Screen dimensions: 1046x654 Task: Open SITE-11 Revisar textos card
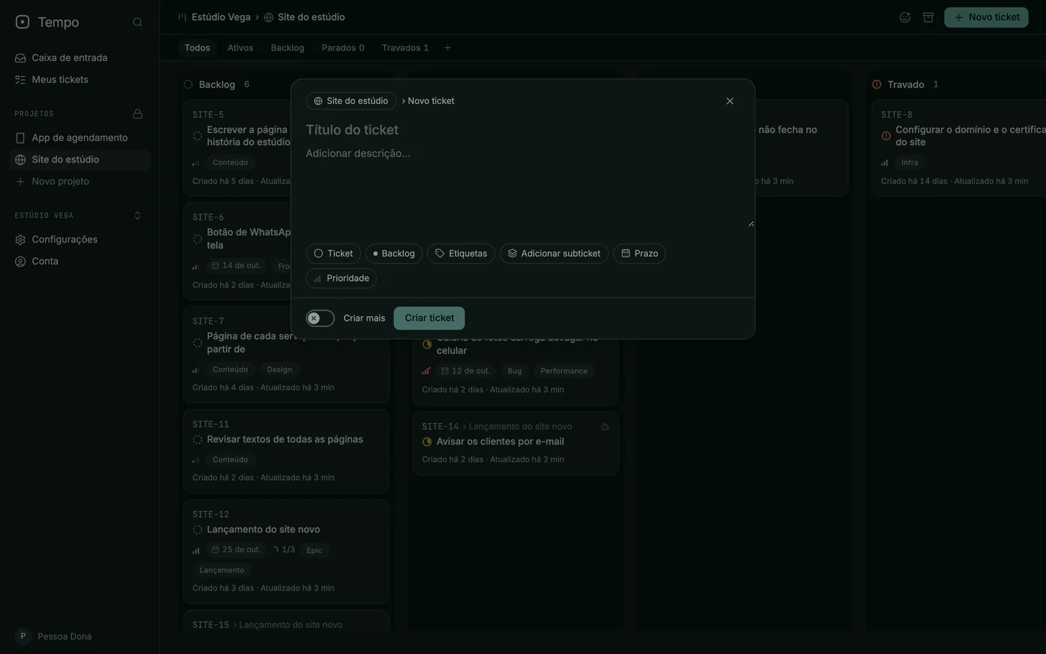(x=286, y=451)
